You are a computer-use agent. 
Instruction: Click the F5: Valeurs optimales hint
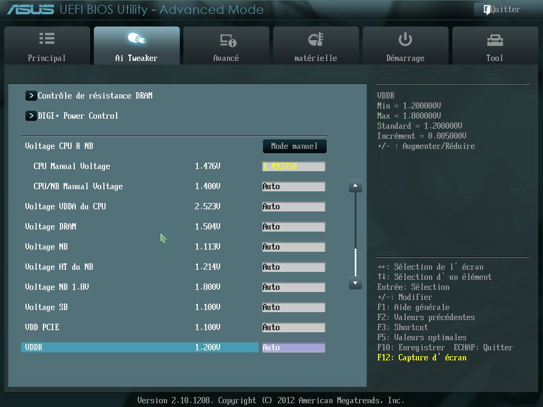click(x=422, y=338)
